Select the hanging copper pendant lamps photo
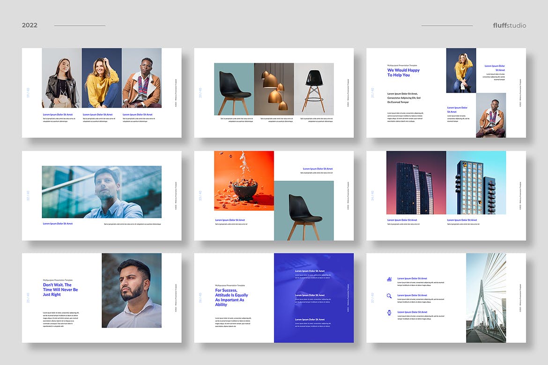 click(x=274, y=89)
